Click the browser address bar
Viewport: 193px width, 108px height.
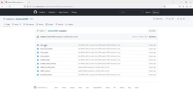pos(95,7)
